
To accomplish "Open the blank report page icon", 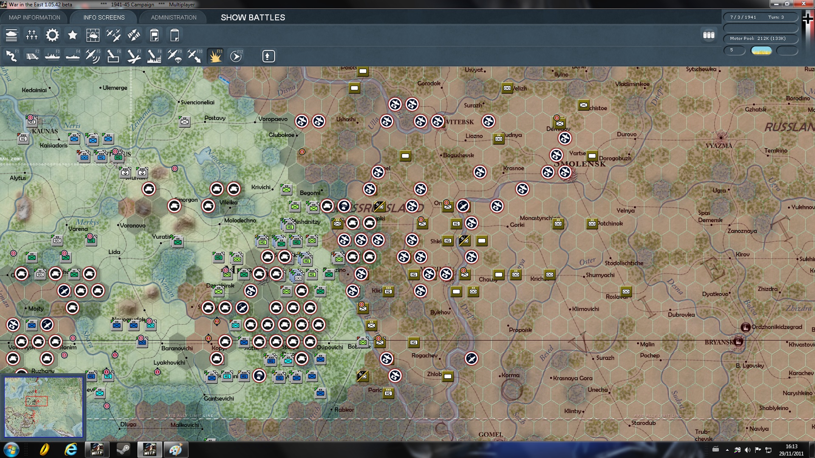I will coord(174,35).
